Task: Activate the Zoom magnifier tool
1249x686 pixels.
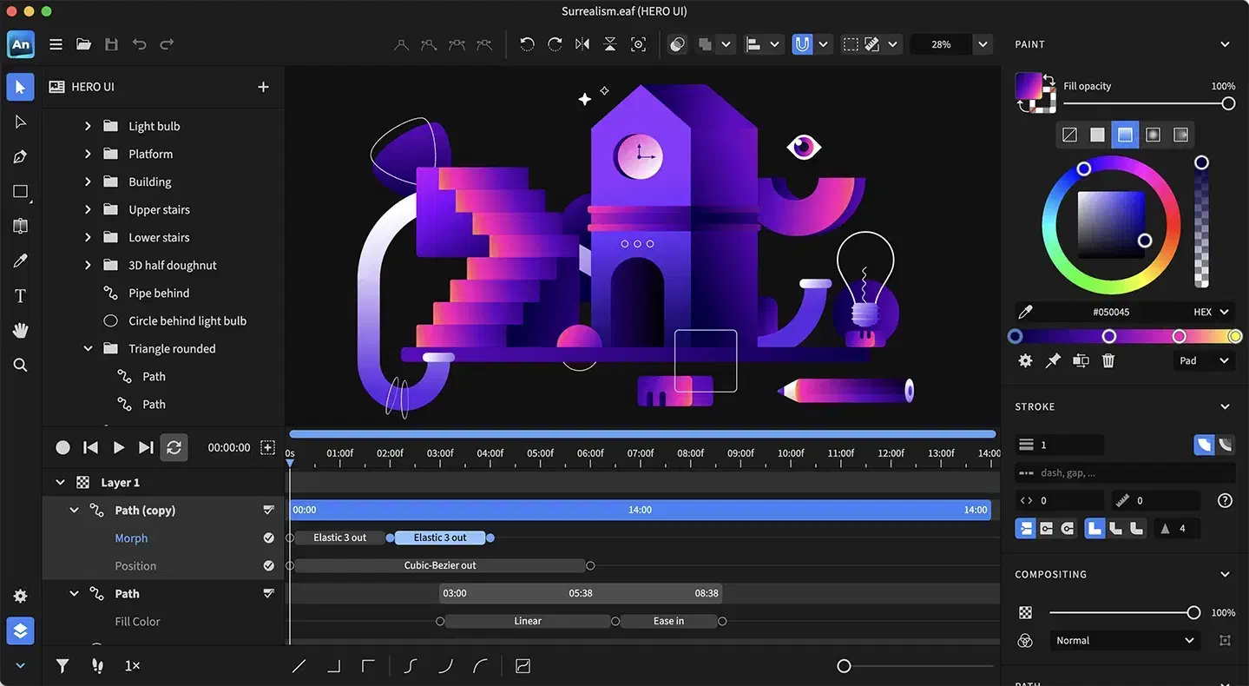Action: (20, 366)
